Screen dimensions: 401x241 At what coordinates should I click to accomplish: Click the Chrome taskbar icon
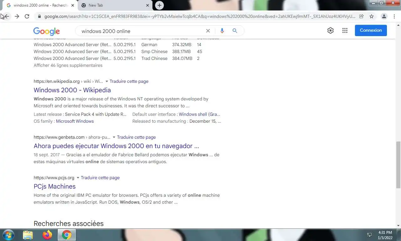click(x=67, y=235)
